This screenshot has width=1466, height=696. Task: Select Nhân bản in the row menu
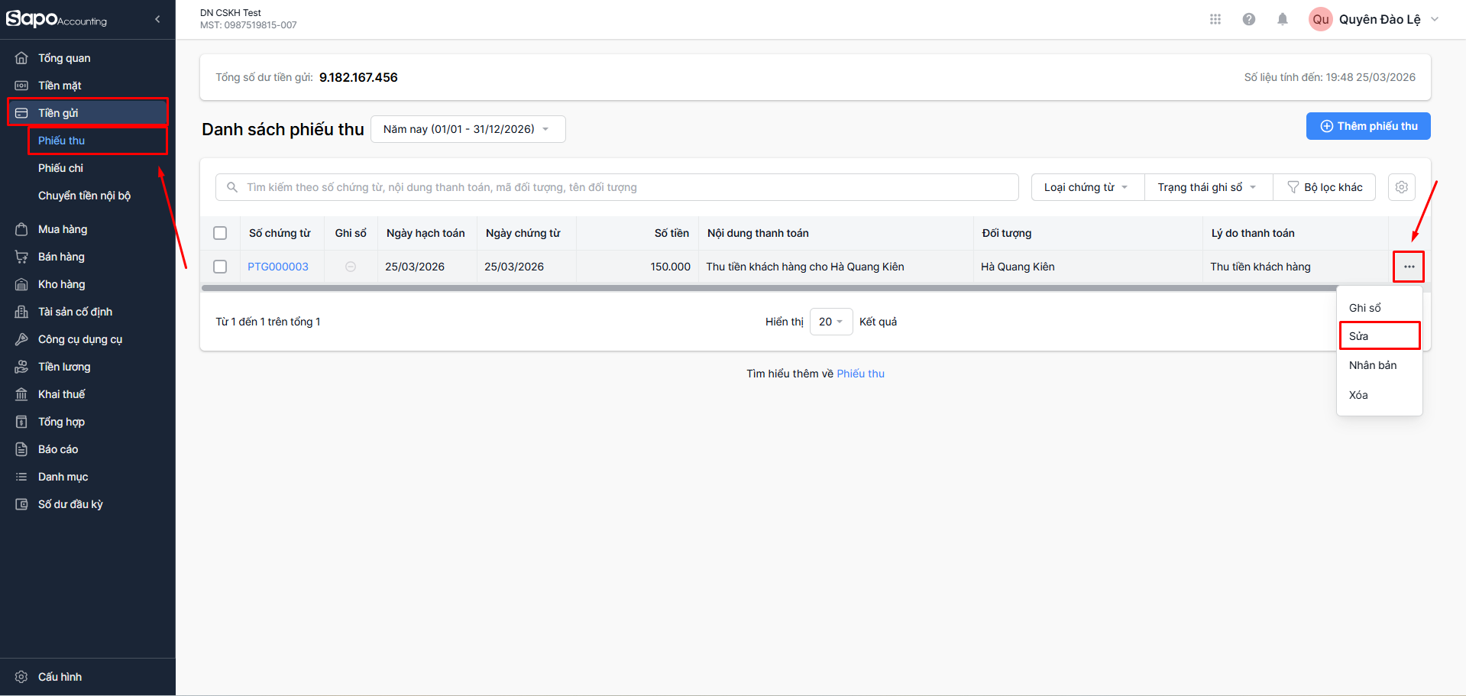point(1373,365)
